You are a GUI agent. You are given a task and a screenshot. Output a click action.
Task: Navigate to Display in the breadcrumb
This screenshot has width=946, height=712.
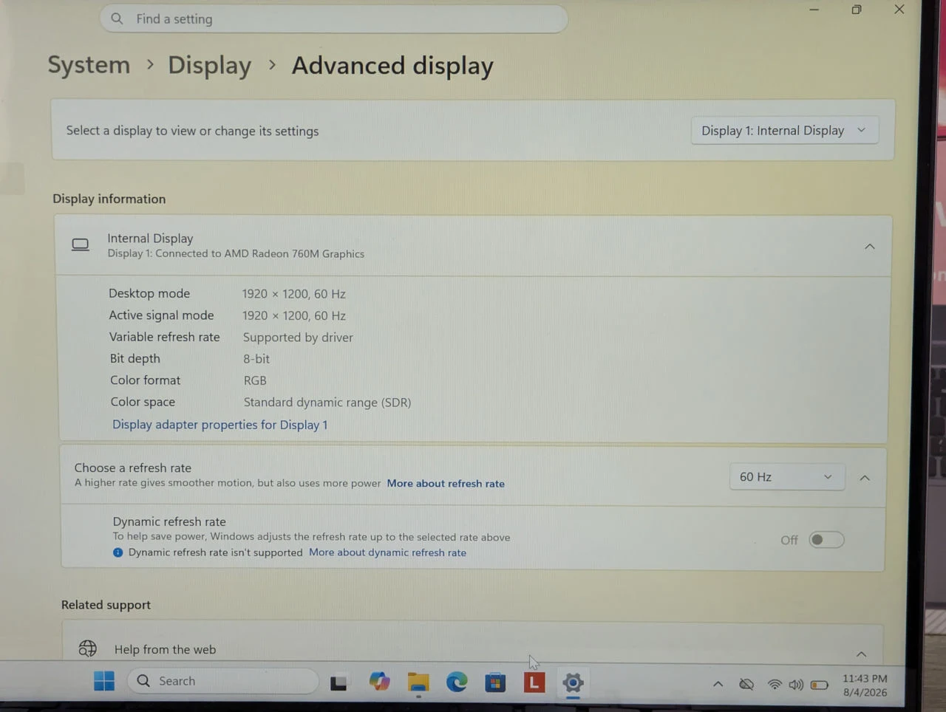point(209,65)
